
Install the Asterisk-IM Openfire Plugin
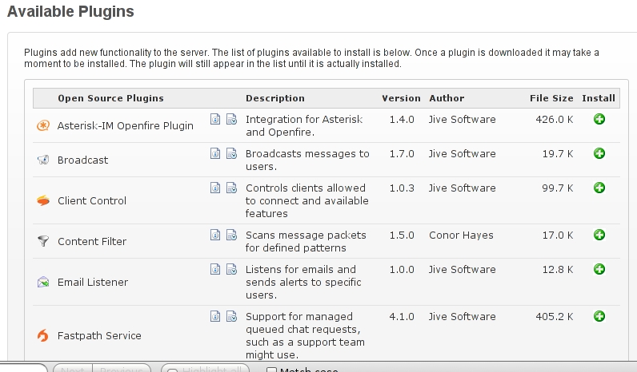(599, 120)
